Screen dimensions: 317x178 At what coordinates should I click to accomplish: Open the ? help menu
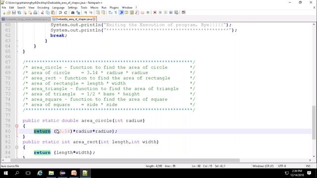coord(136,7)
